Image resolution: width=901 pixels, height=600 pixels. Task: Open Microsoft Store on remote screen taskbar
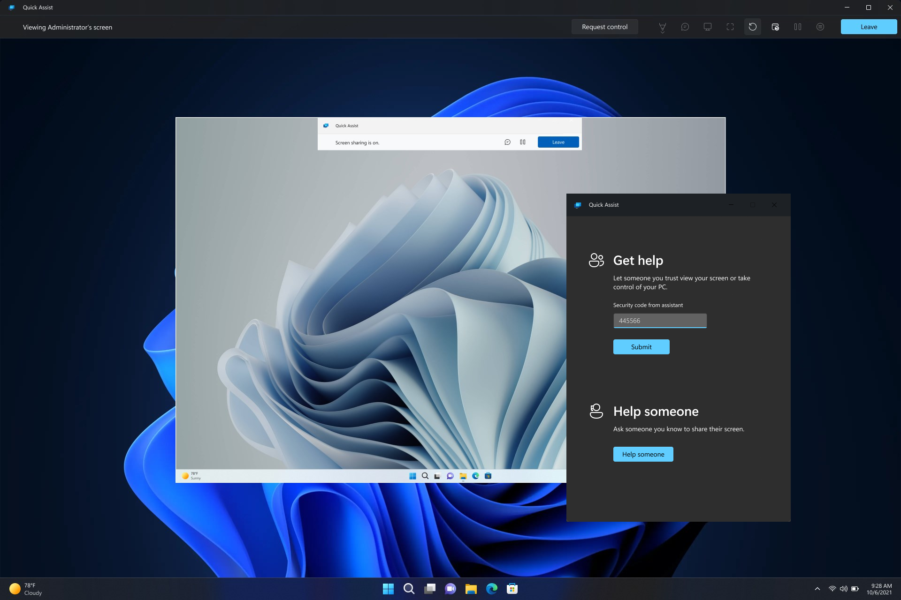point(488,476)
